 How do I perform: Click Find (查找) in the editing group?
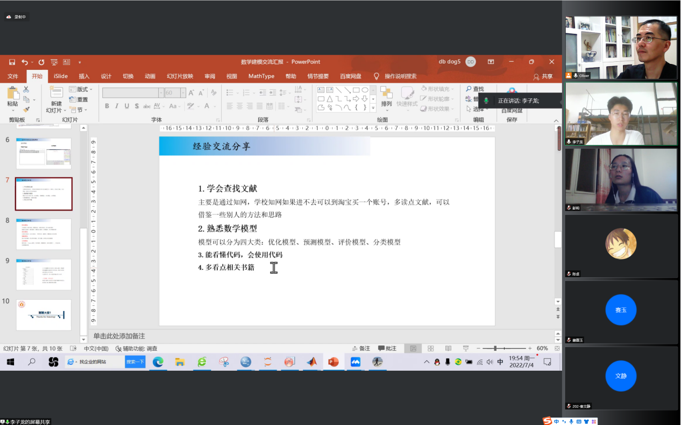pos(474,89)
